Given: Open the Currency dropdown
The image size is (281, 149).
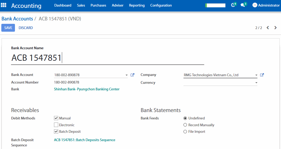Looking at the screenshot, I should coord(256,83).
